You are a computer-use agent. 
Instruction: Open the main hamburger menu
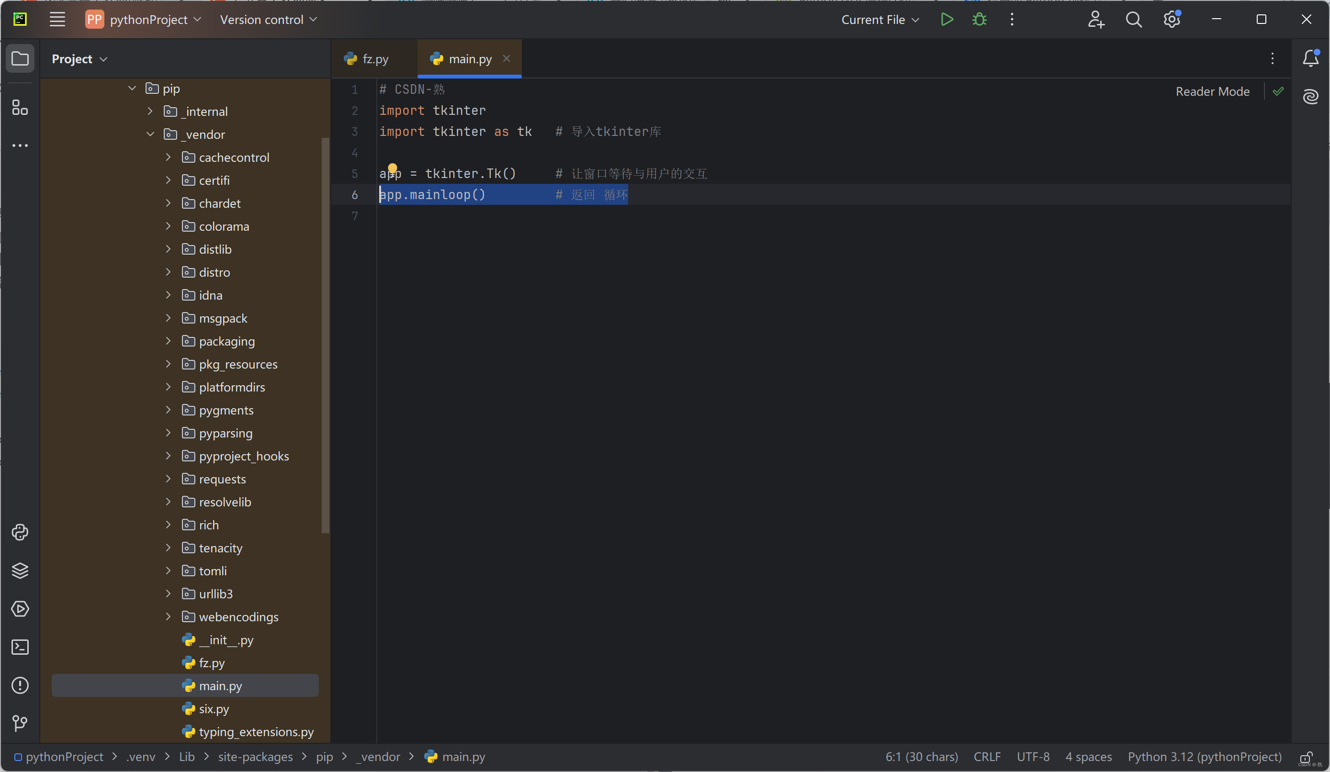(57, 20)
